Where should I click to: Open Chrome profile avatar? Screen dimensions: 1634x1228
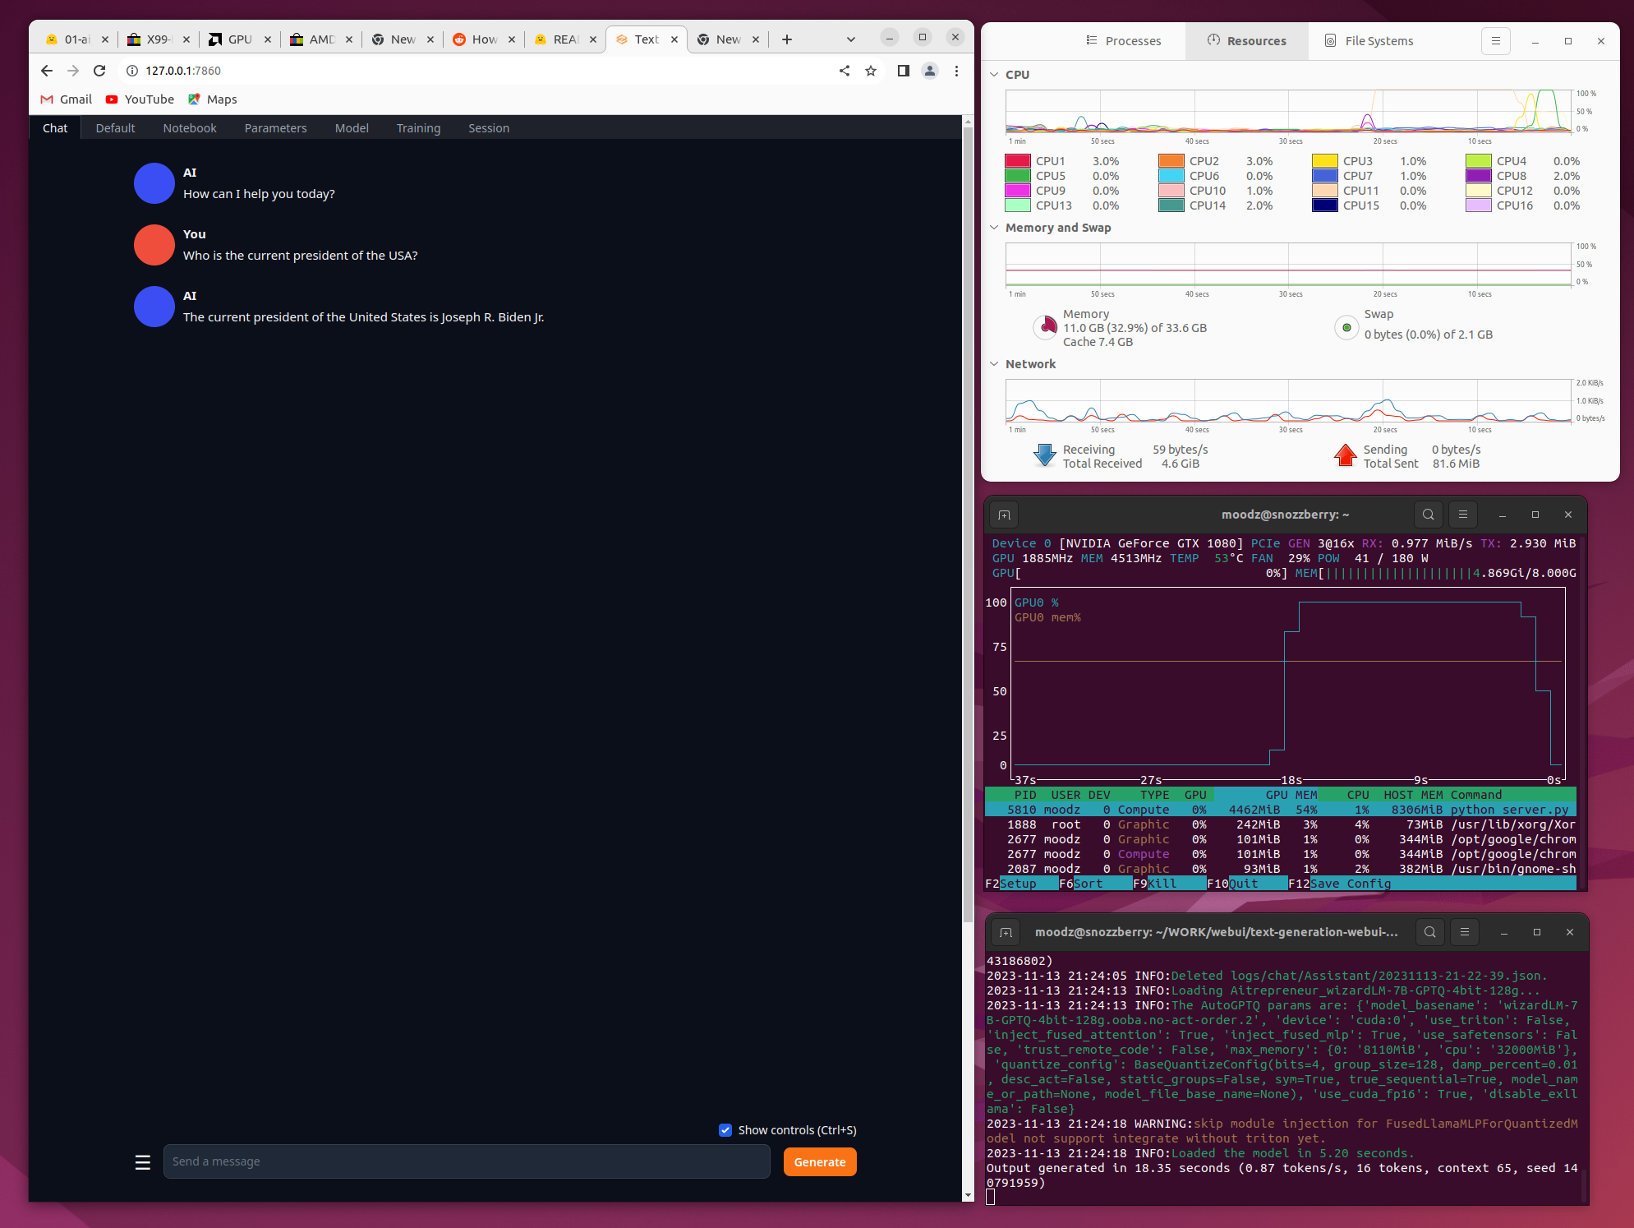(x=930, y=71)
